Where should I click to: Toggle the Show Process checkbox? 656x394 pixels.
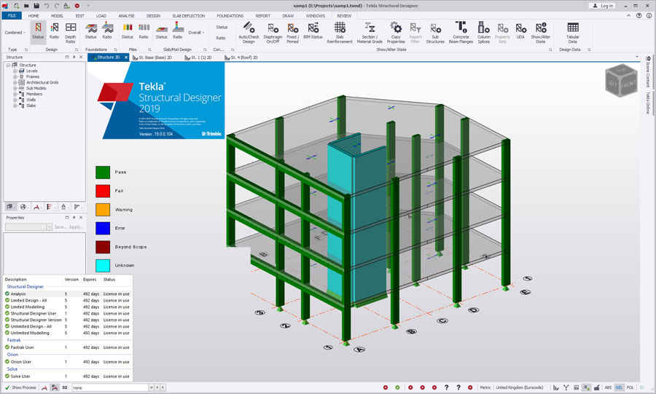(x=7, y=387)
